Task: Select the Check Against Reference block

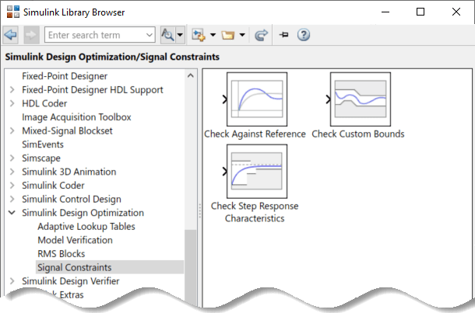Action: [x=255, y=98]
